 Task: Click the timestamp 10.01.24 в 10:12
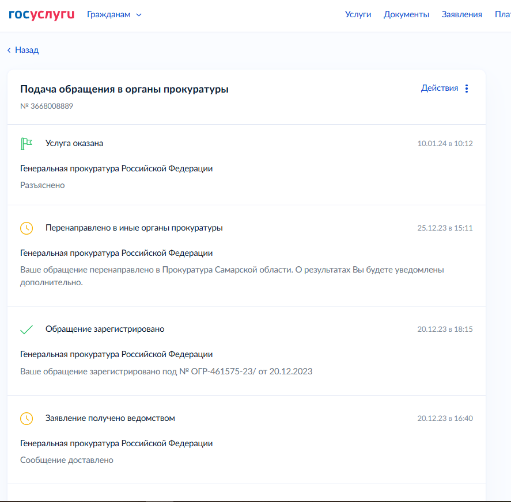(x=445, y=143)
